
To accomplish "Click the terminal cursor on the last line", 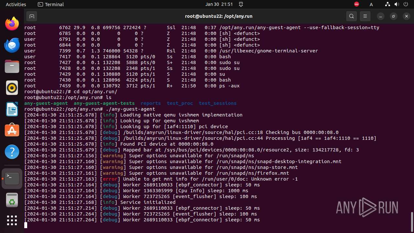I will 26,225.
